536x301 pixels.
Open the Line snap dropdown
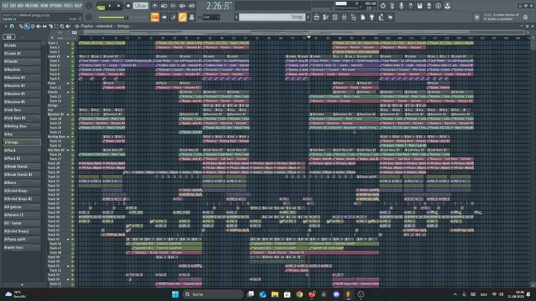211,17
